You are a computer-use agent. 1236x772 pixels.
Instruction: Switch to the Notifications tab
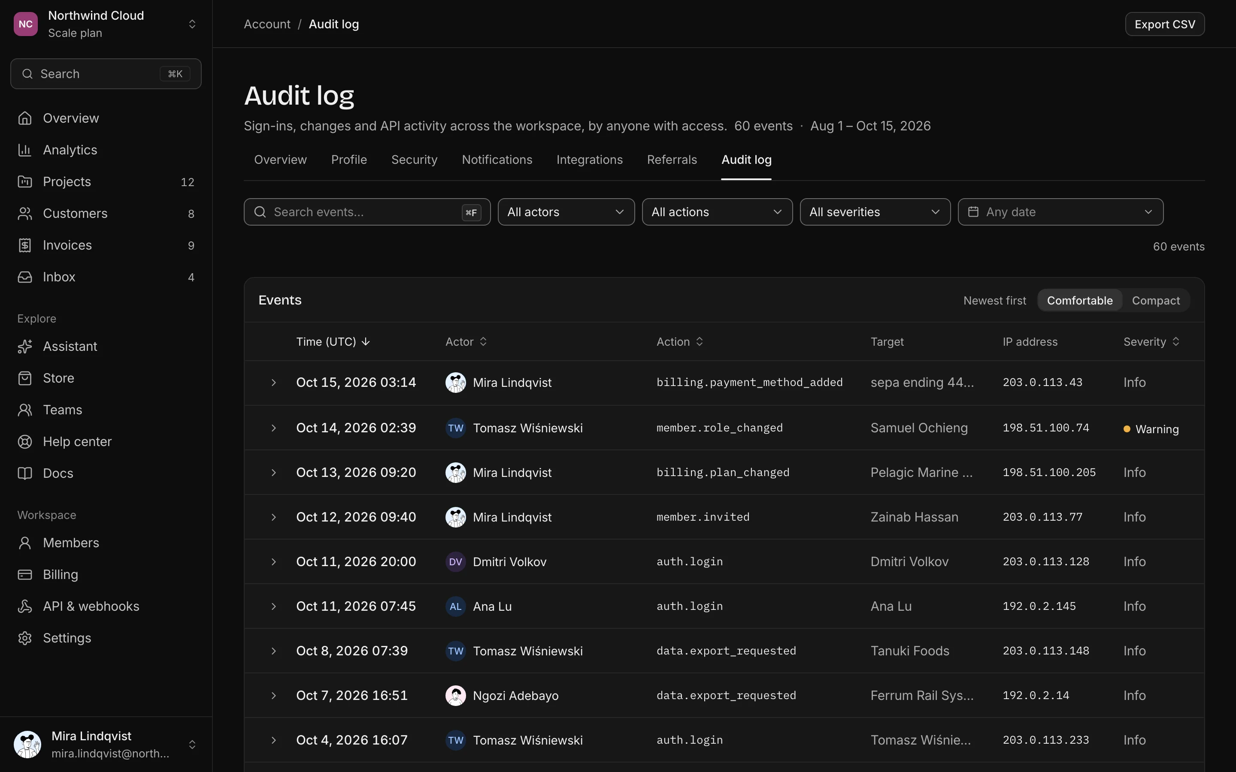click(x=497, y=160)
